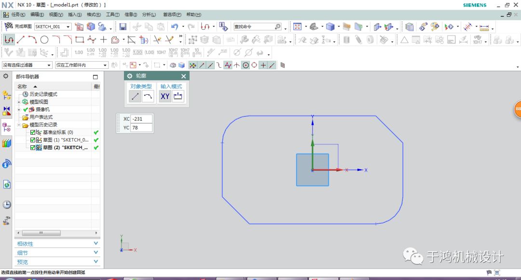Image resolution: width=521 pixels, height=280 pixels.
Task: Switch to XY coordinate input mode
Action: pos(165,96)
